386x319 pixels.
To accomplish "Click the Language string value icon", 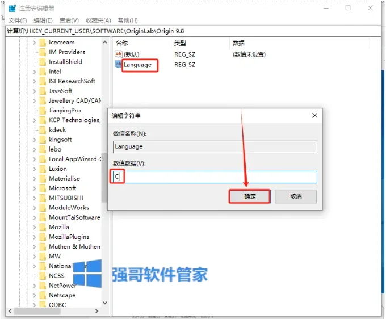I will click(119, 65).
